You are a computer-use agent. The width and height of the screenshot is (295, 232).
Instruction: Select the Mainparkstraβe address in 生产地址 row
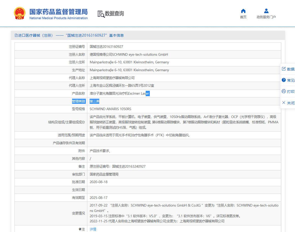pyautogui.click(x=129, y=70)
